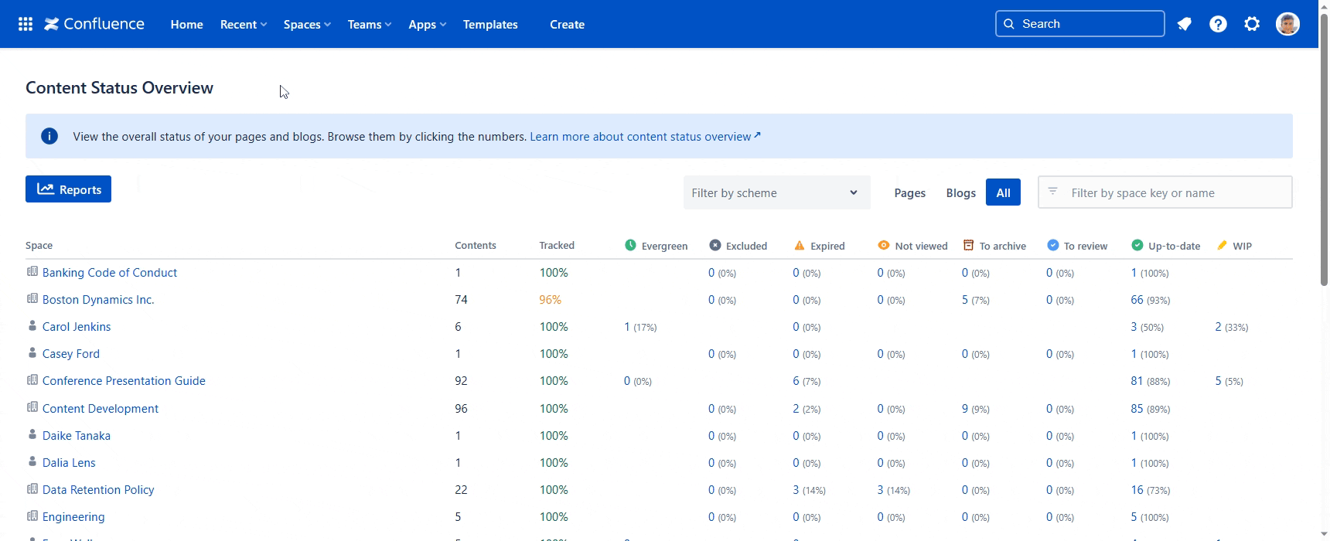Viewport: 1330px width, 541px height.
Task: Open the help question mark icon
Action: coord(1218,24)
